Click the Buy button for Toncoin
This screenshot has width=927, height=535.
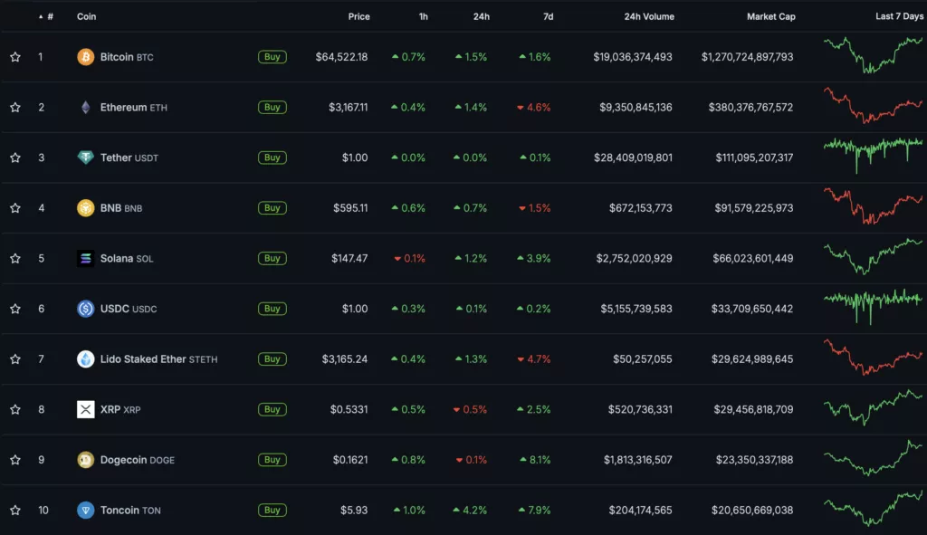click(272, 511)
